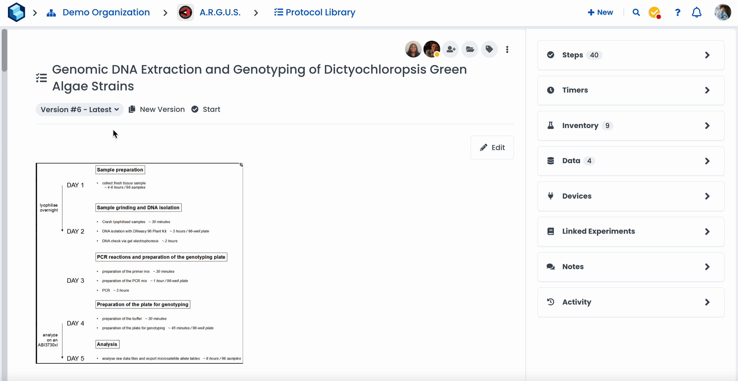This screenshot has width=738, height=381.
Task: Open the folder icon next to avatars
Action: (470, 49)
